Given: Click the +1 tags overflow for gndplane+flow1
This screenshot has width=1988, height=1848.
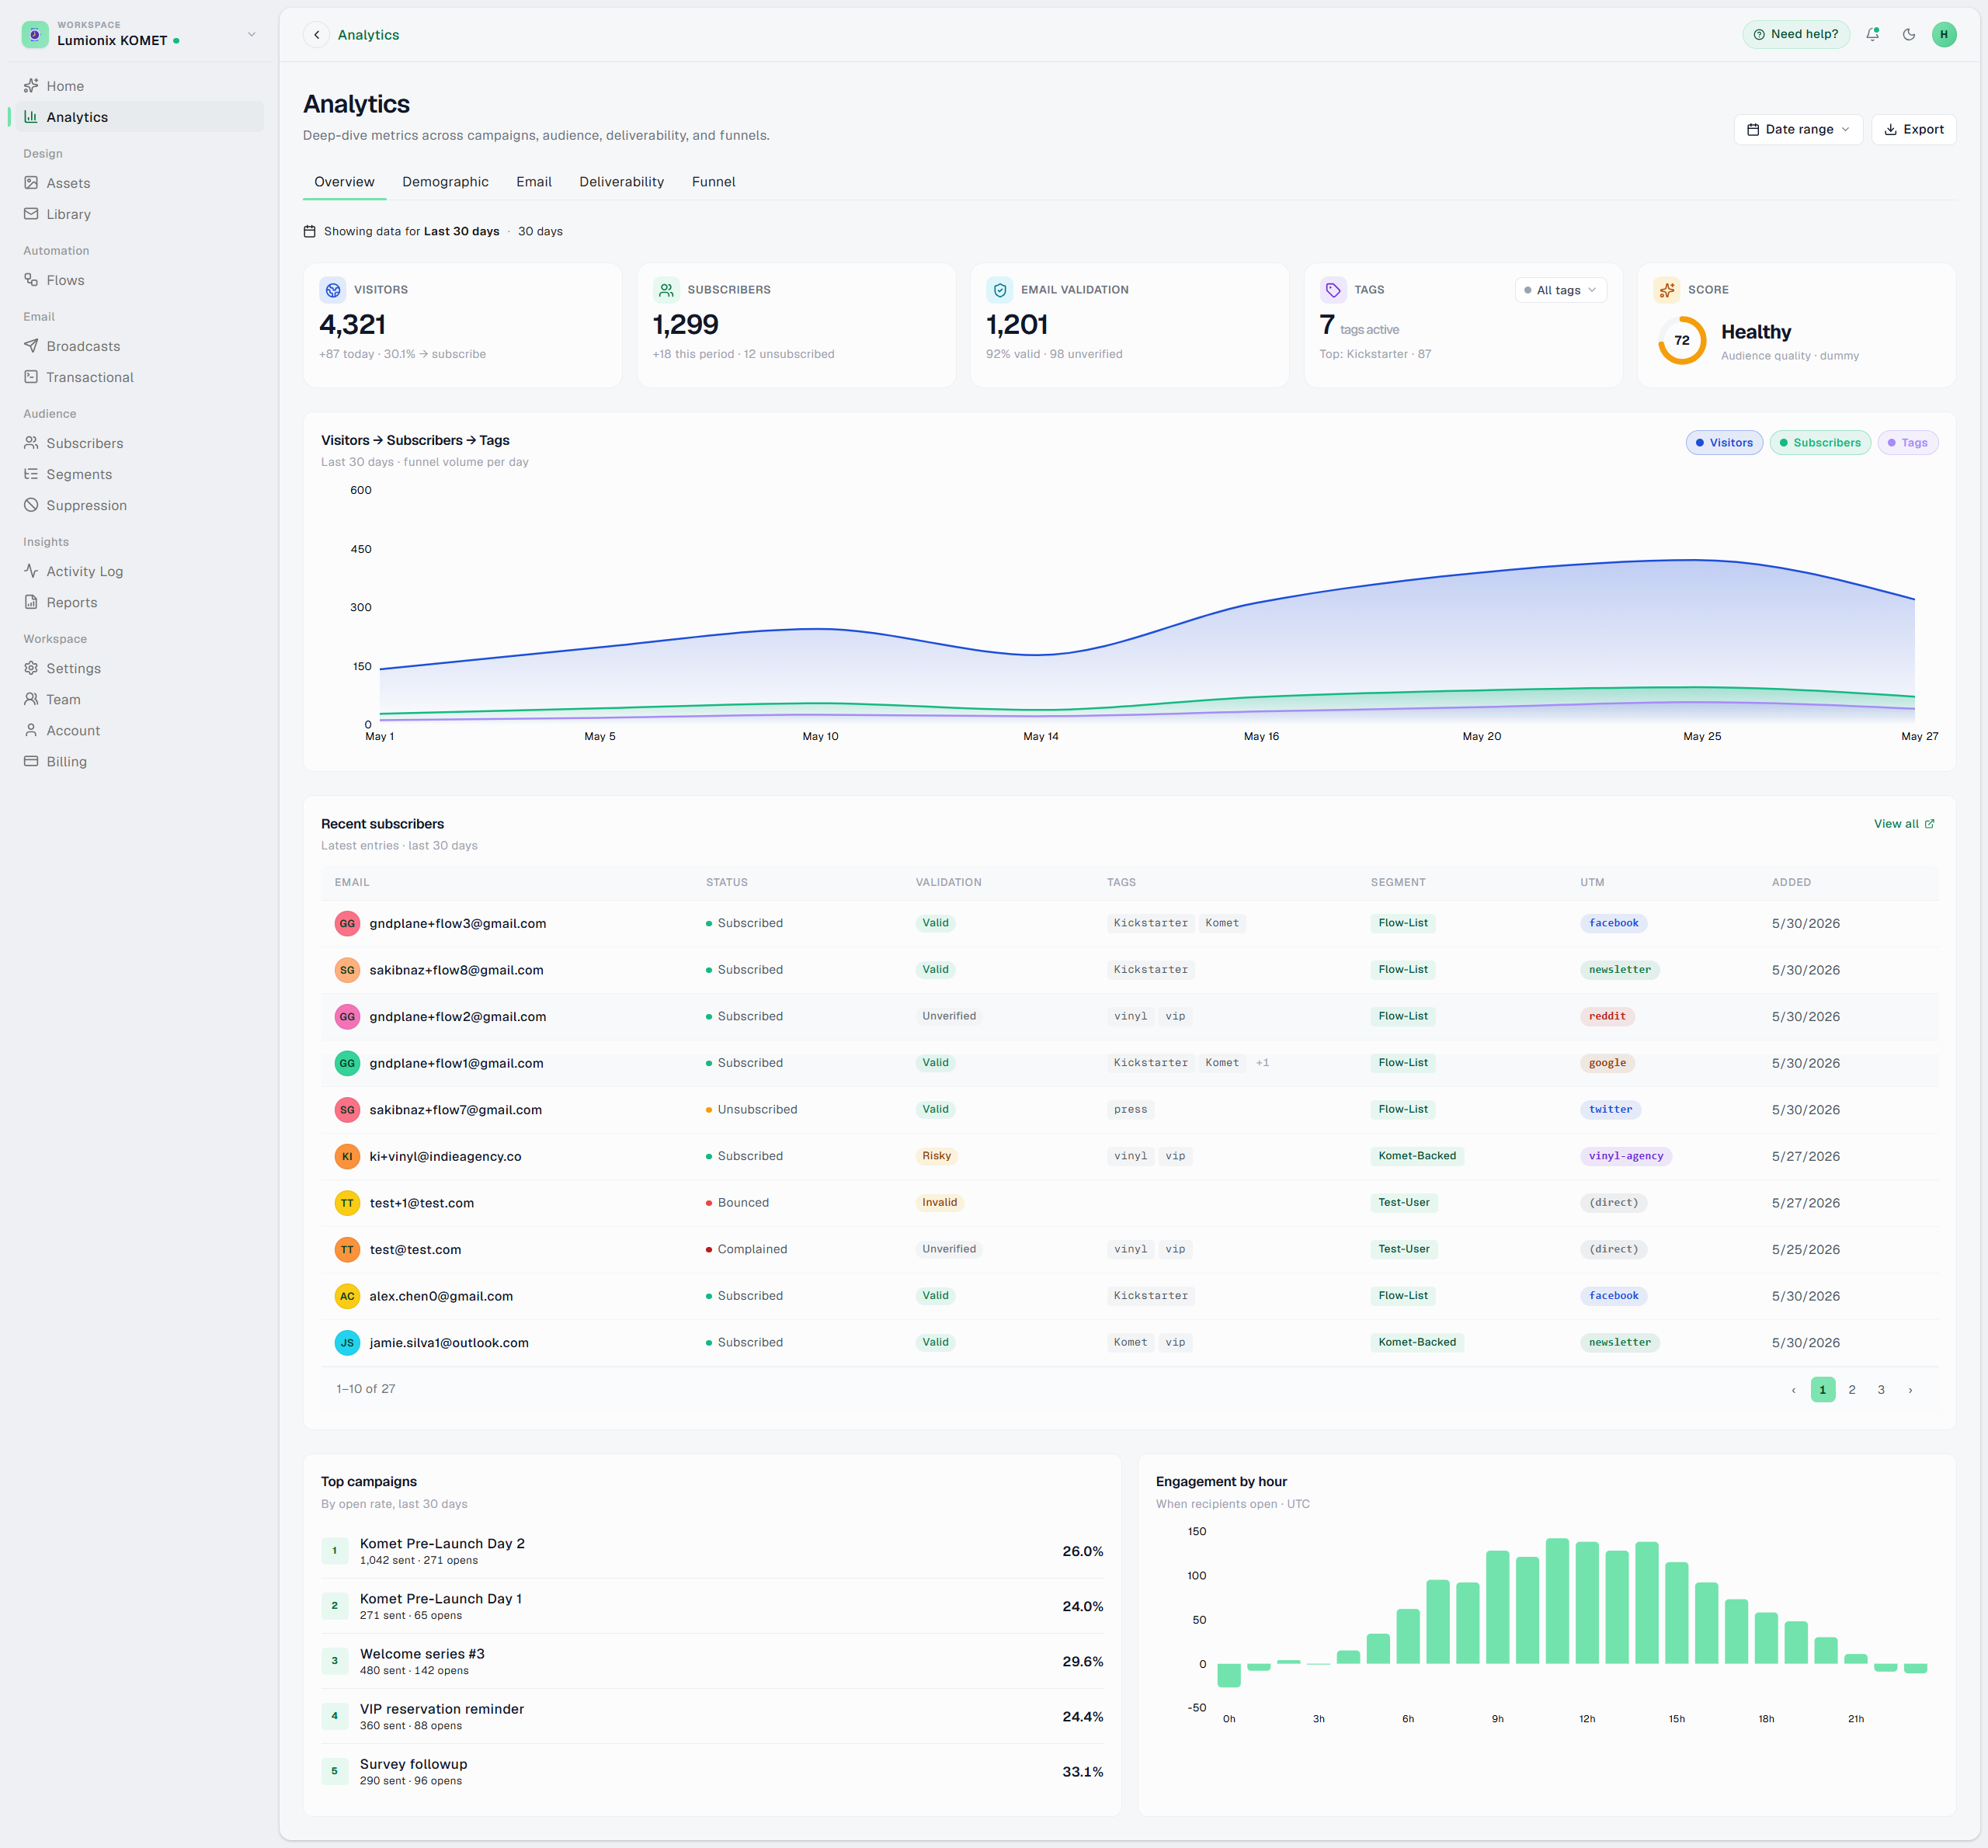Looking at the screenshot, I should pyautogui.click(x=1262, y=1063).
